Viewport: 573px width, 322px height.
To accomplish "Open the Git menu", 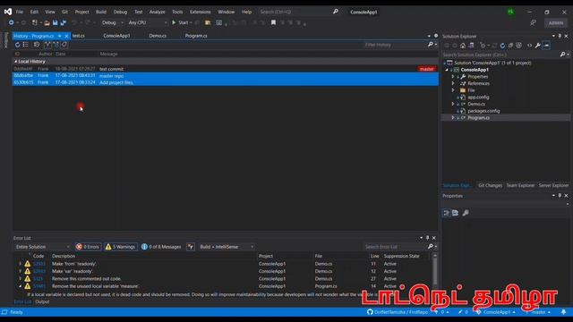I will pos(64,12).
